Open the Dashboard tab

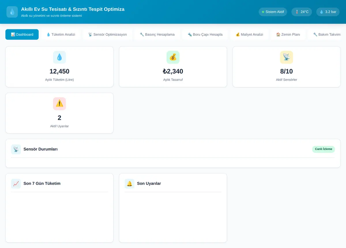[x=22, y=35]
